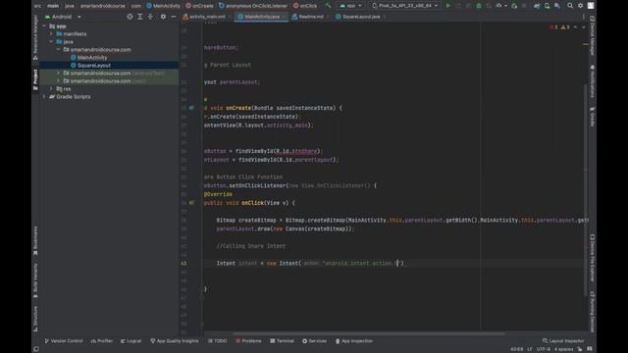Toggle the Bookmarks sidebar panel

point(35,240)
